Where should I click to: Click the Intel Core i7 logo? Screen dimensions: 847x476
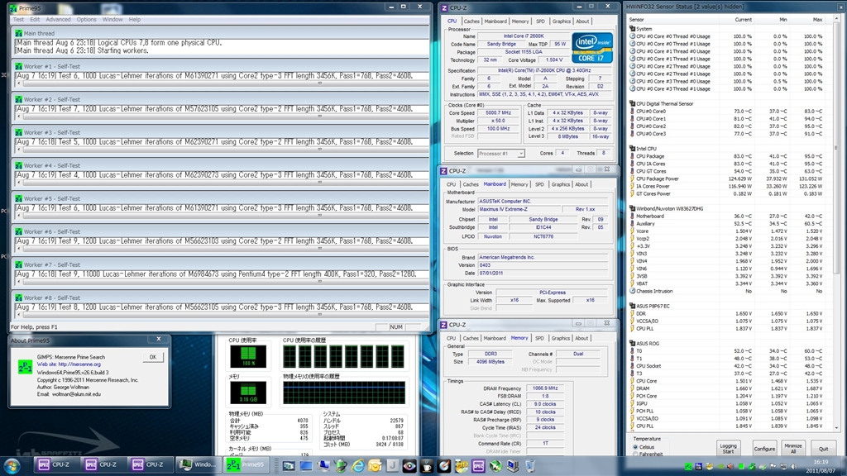pos(591,48)
